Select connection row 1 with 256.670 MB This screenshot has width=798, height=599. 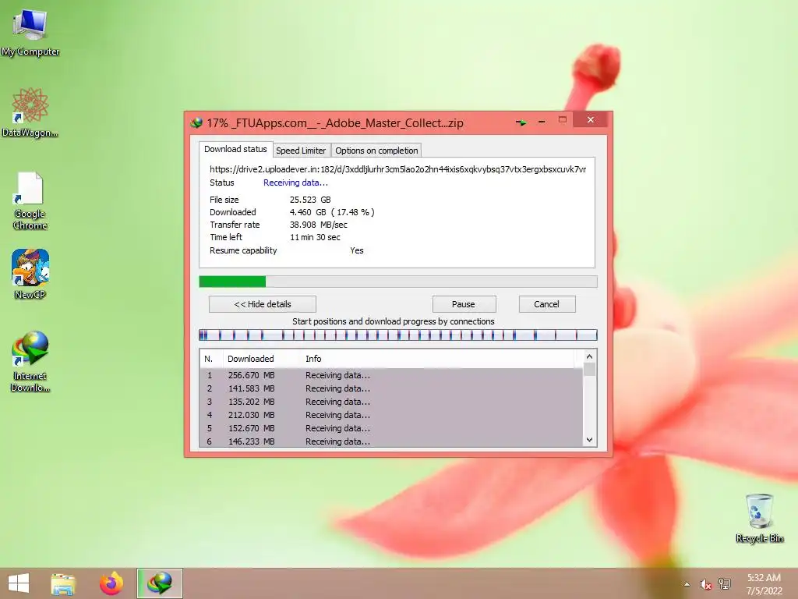coord(391,375)
